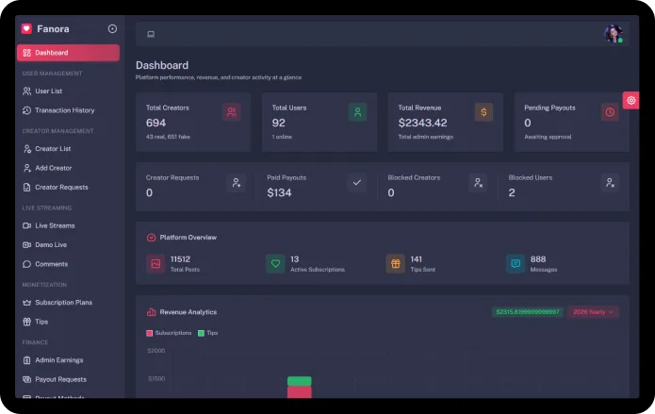Click the Total Revenue value $2343.42

coord(422,123)
